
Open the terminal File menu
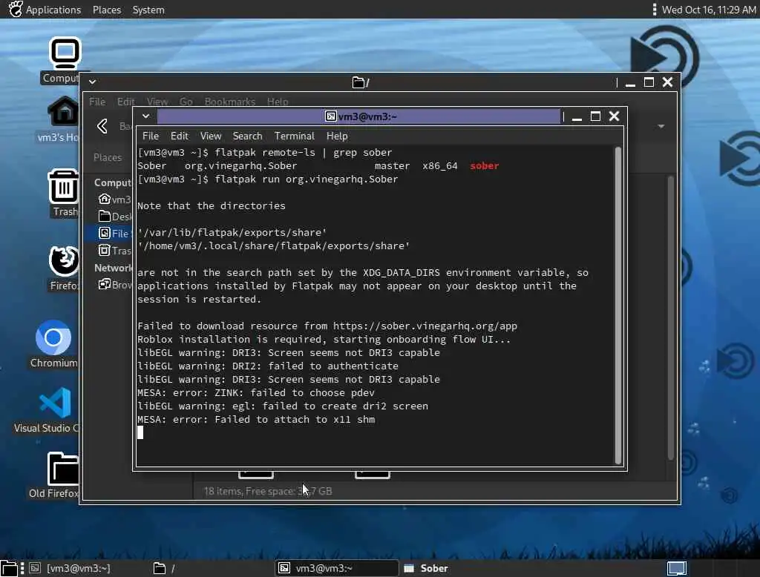coord(150,136)
